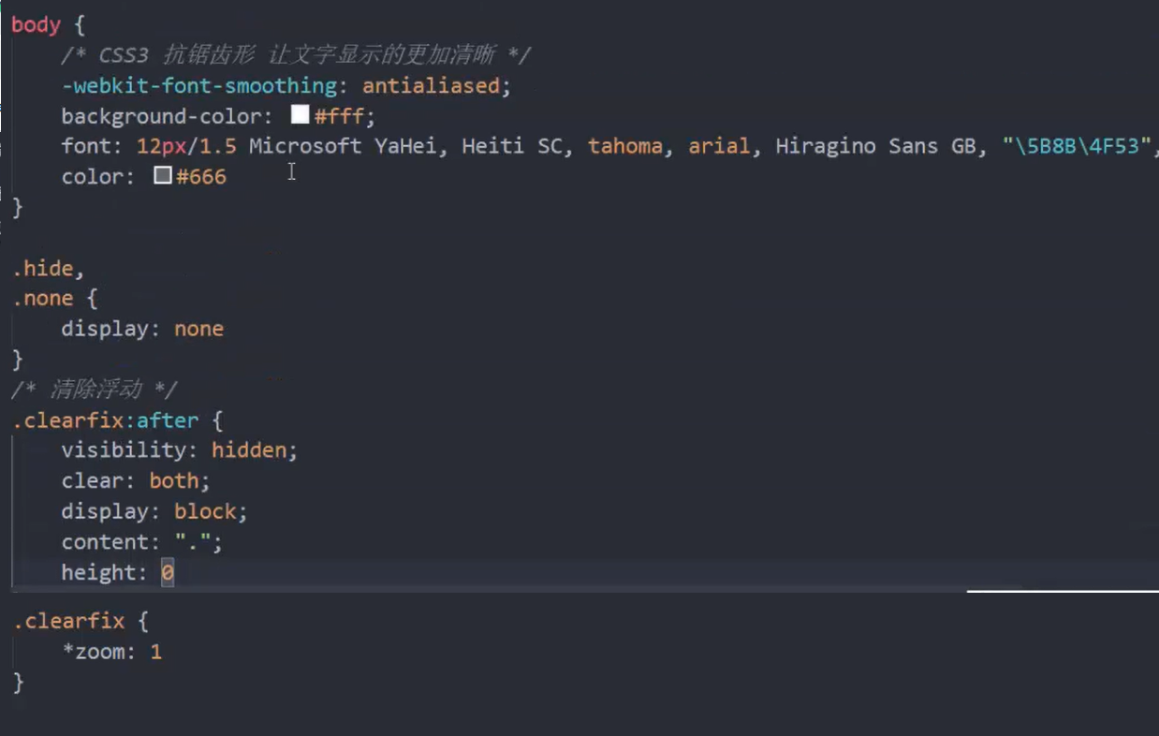Click the '#fff' hex value text

point(339,116)
